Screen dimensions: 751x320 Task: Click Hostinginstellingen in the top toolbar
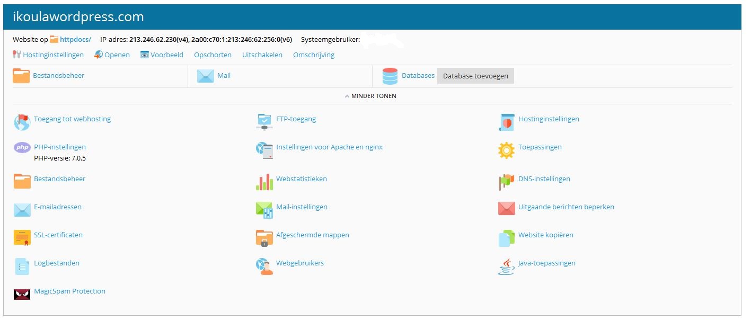53,55
